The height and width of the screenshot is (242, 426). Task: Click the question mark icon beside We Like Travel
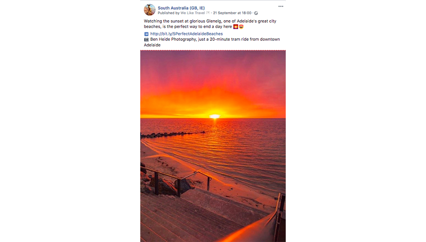tap(208, 13)
